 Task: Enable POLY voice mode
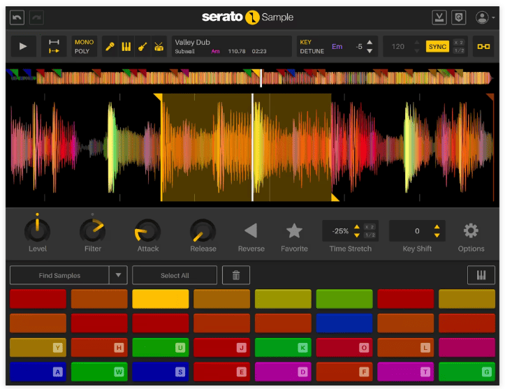[82, 51]
